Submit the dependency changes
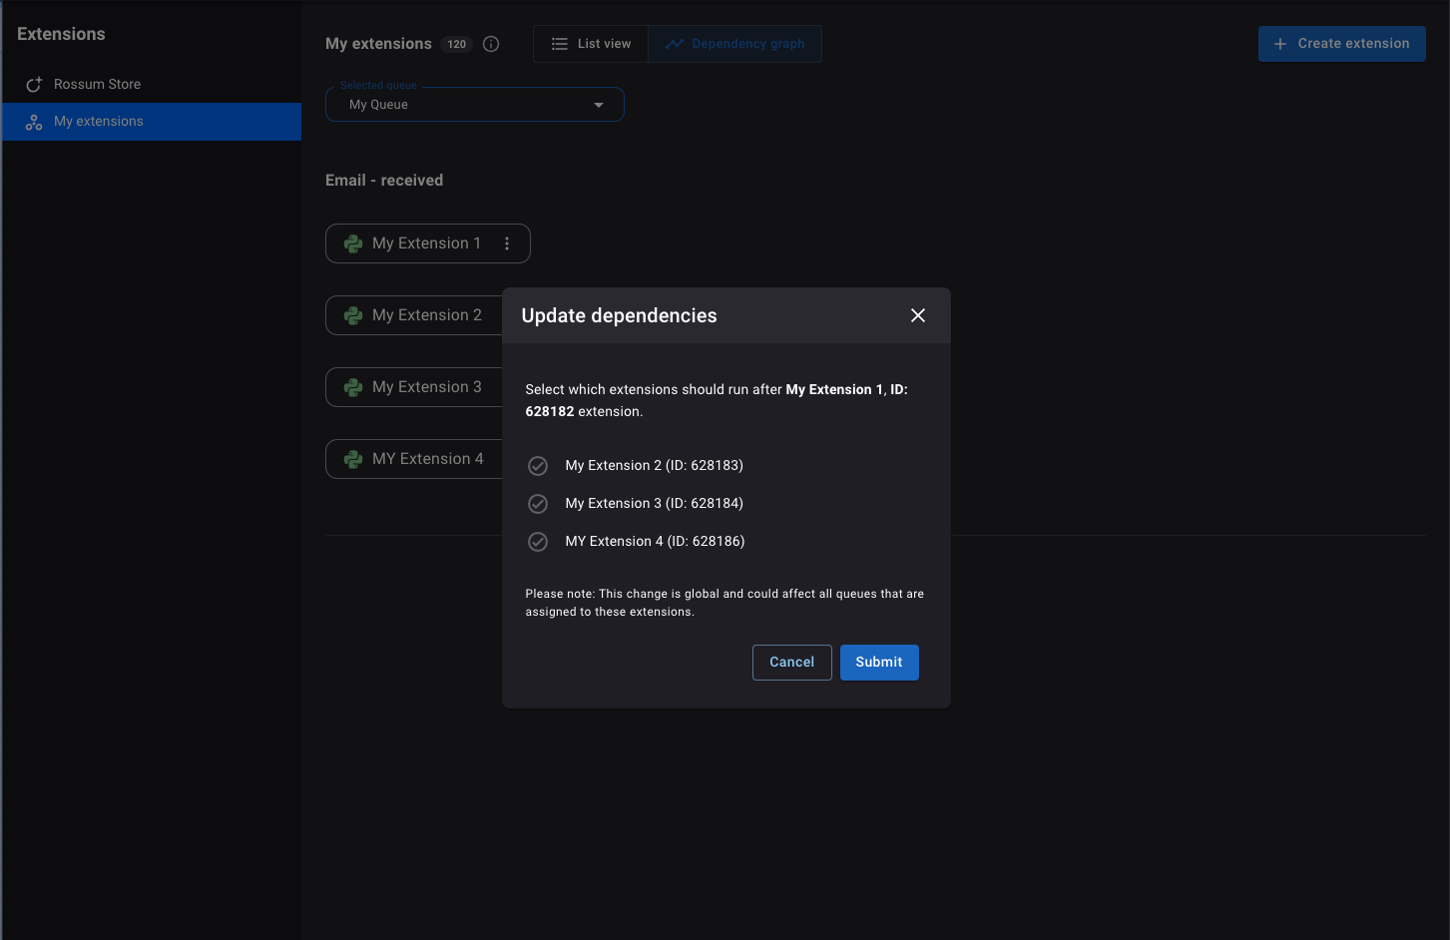This screenshot has width=1450, height=940. (x=879, y=663)
